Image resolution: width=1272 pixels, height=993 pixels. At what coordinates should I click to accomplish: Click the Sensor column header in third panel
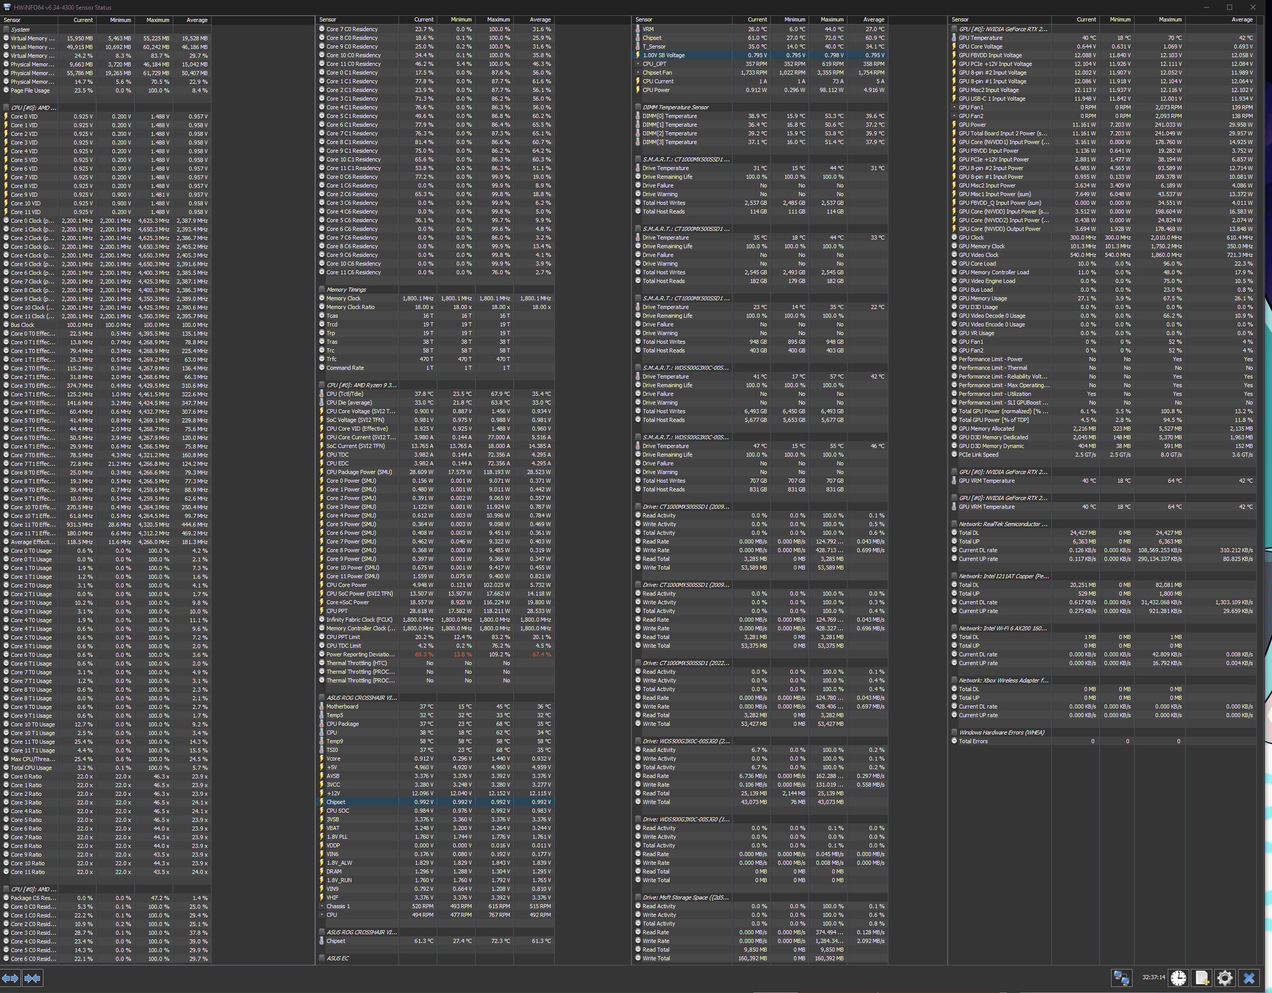(x=644, y=20)
